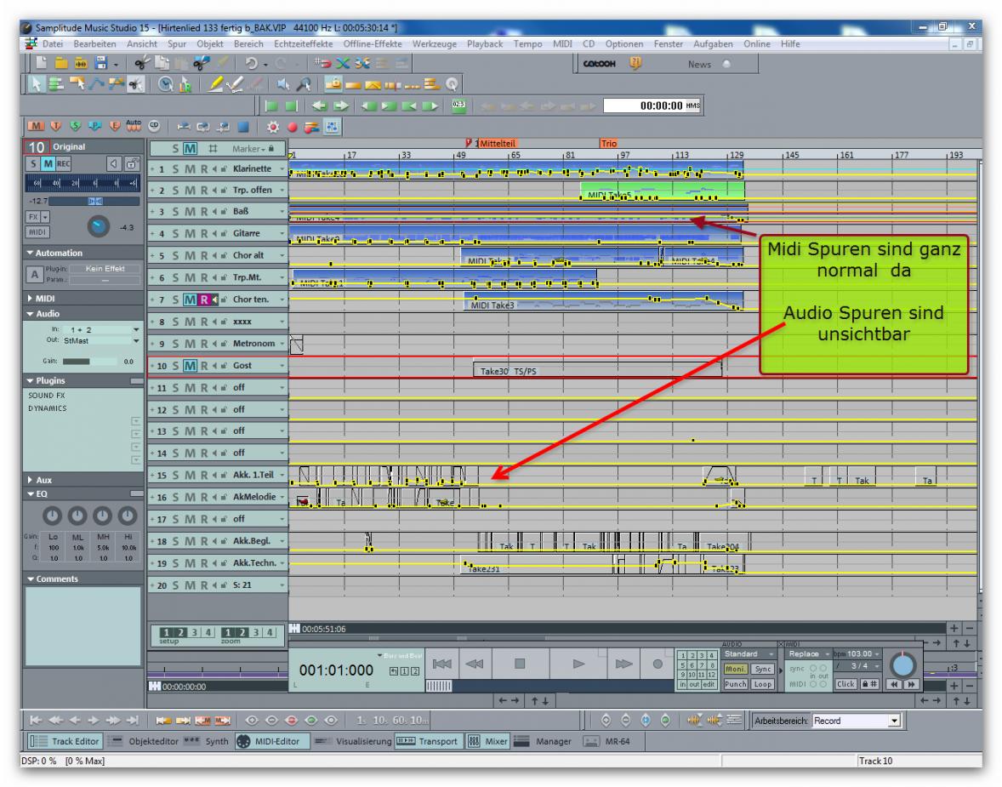Collapse the Plugins section
This screenshot has height=787, width=1002.
(x=30, y=381)
